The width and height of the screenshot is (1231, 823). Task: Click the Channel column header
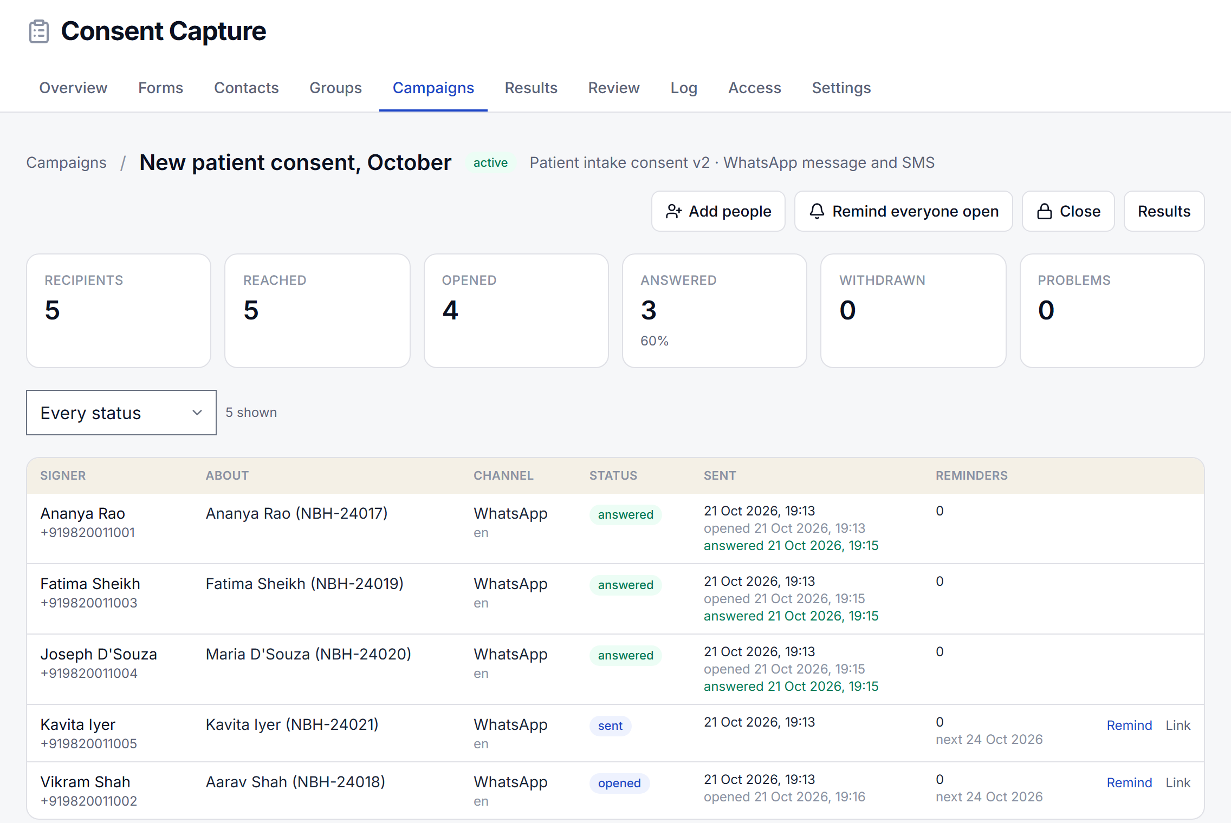pos(503,475)
